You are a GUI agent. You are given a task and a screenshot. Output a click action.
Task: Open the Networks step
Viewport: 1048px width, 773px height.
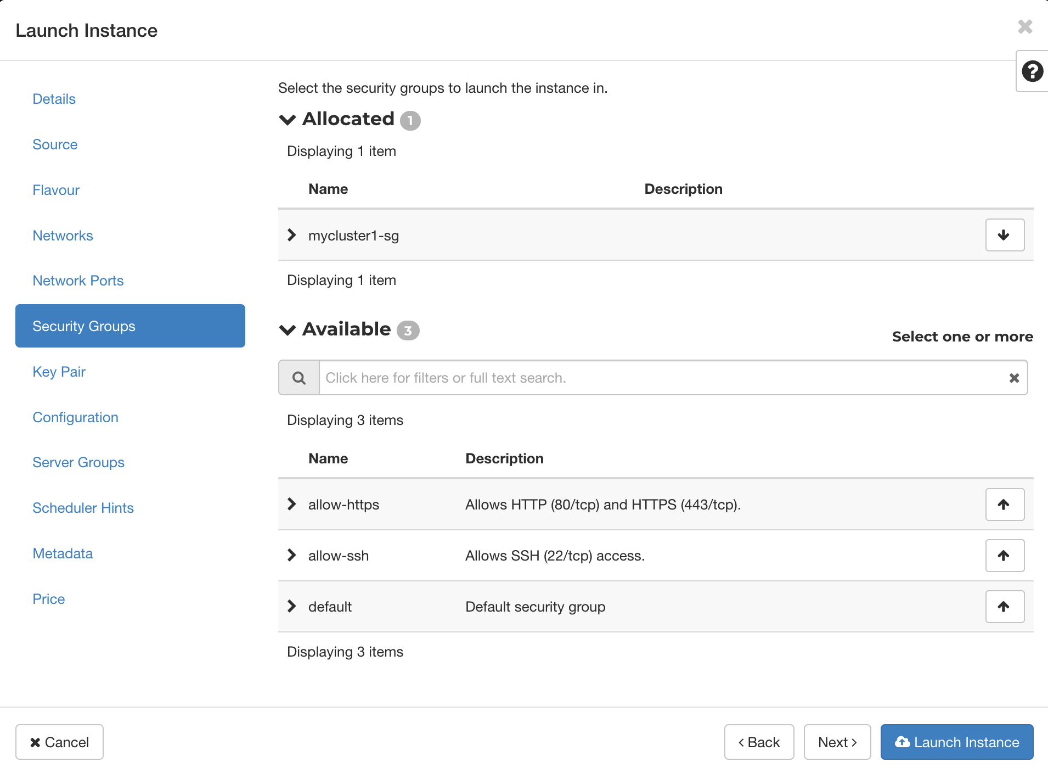tap(63, 235)
